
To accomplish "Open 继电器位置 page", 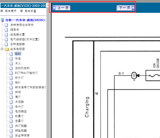I will (x=17, y=35).
